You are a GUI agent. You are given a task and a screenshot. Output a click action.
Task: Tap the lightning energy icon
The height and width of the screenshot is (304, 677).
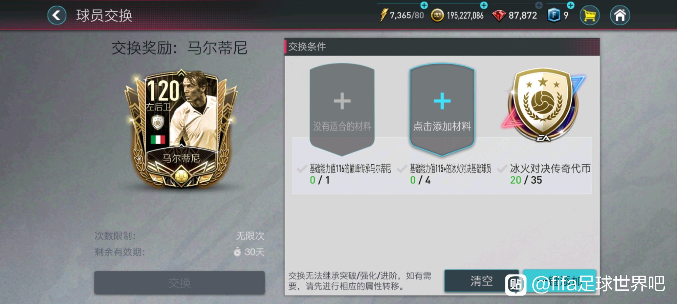[384, 15]
